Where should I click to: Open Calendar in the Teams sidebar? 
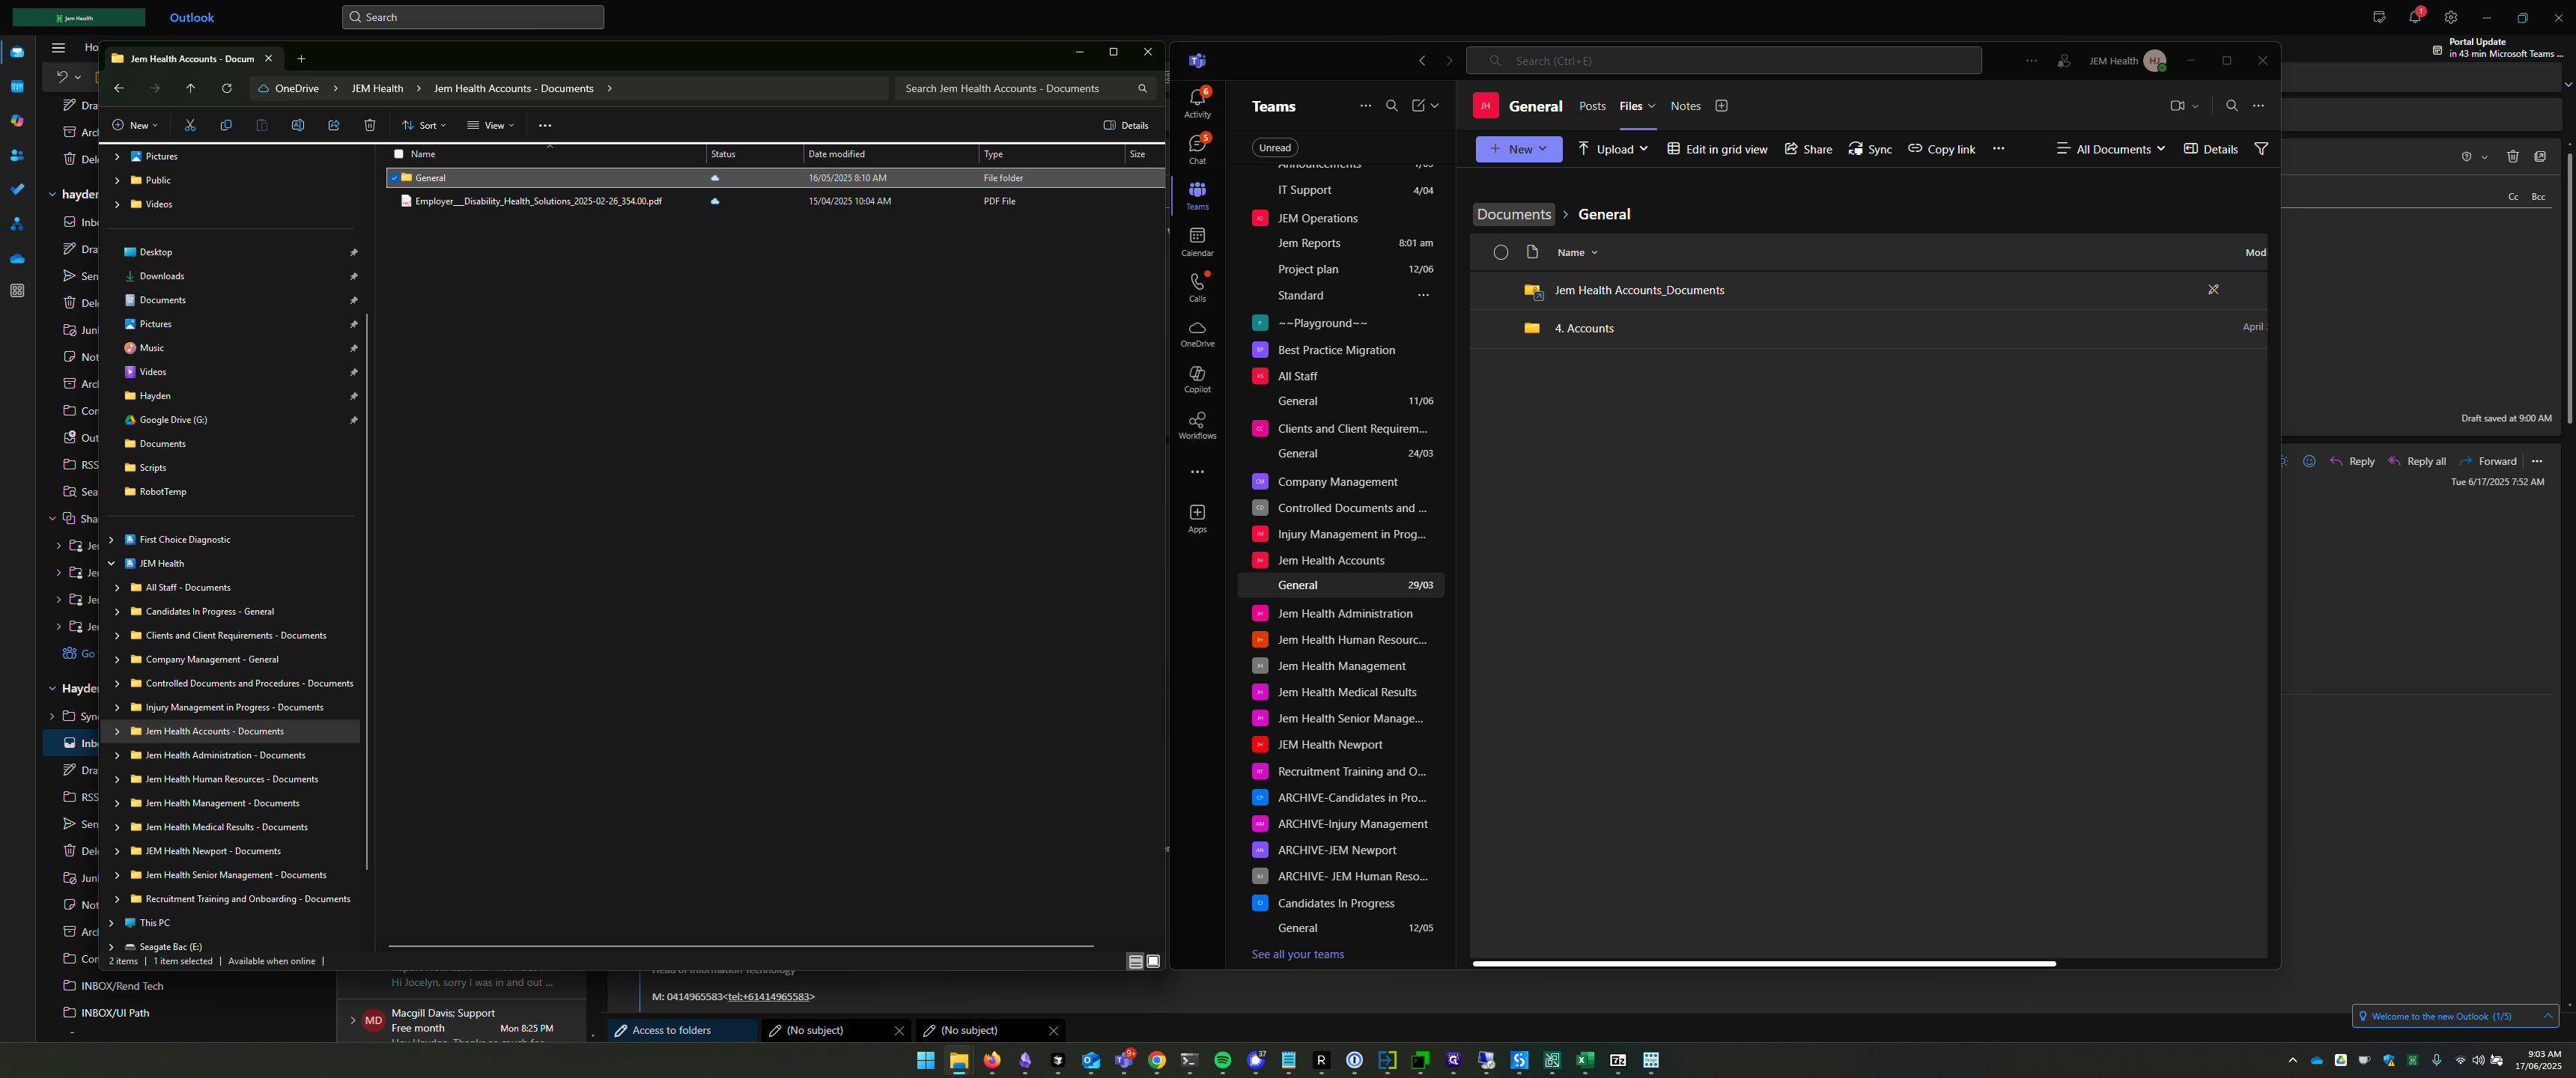click(1197, 241)
